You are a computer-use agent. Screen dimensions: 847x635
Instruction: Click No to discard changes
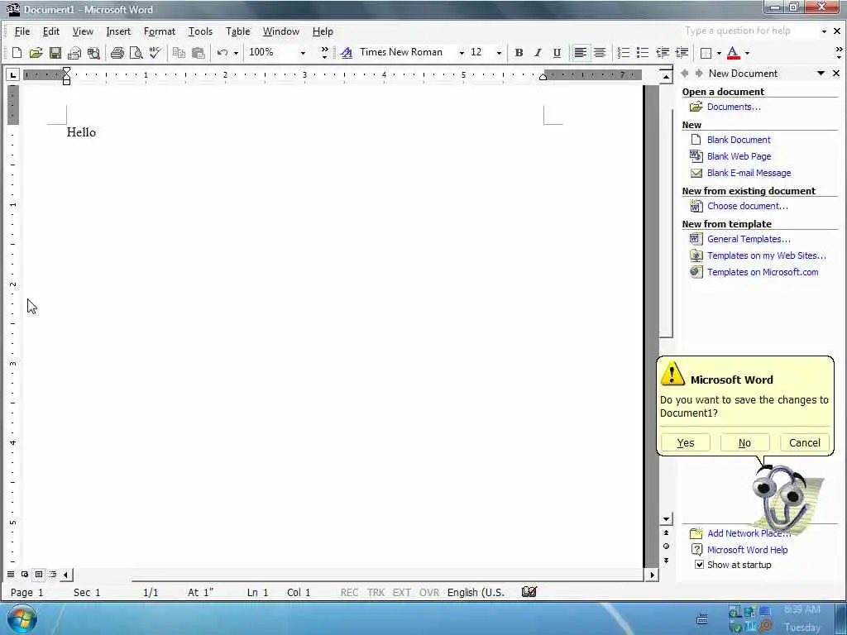click(745, 443)
